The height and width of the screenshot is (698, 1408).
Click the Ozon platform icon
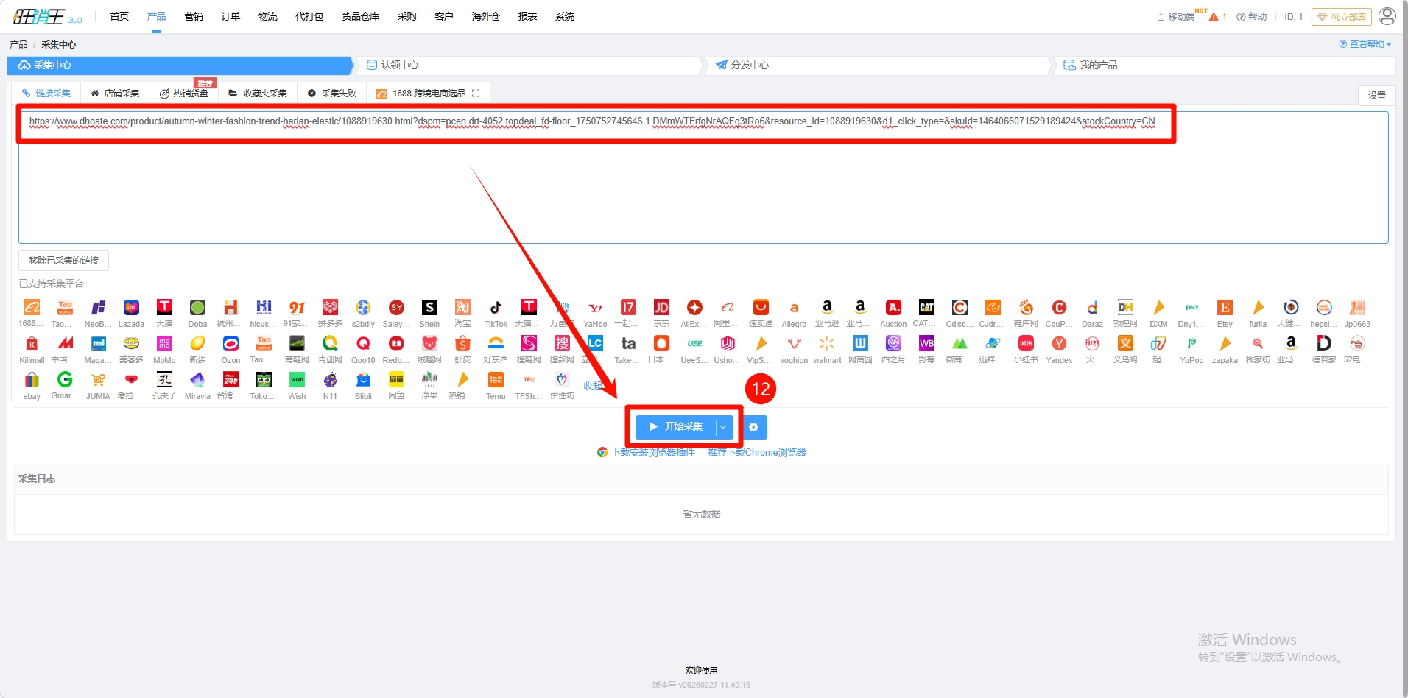point(230,344)
